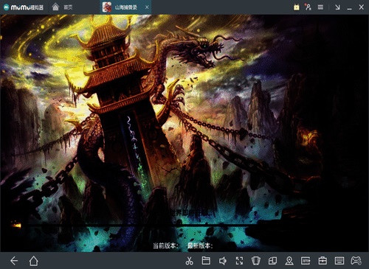Click the shake device icon

click(256, 261)
